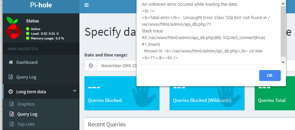
Task: Click the date and time range input field
Action: pyautogui.click(x=117, y=66)
